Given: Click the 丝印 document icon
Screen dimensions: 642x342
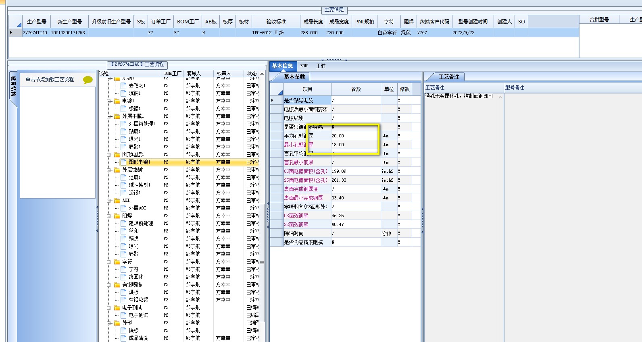Looking at the screenshot, I should click(123, 231).
